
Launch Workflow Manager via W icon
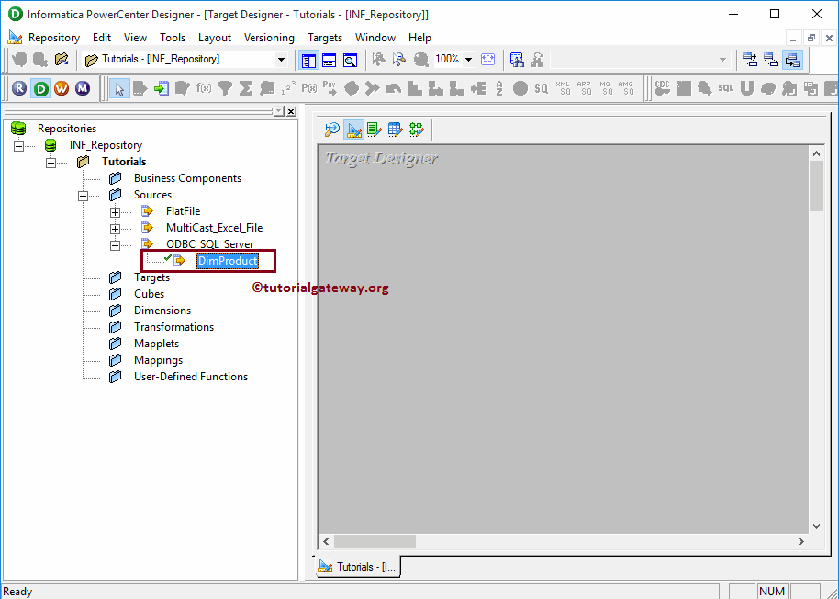tap(62, 87)
